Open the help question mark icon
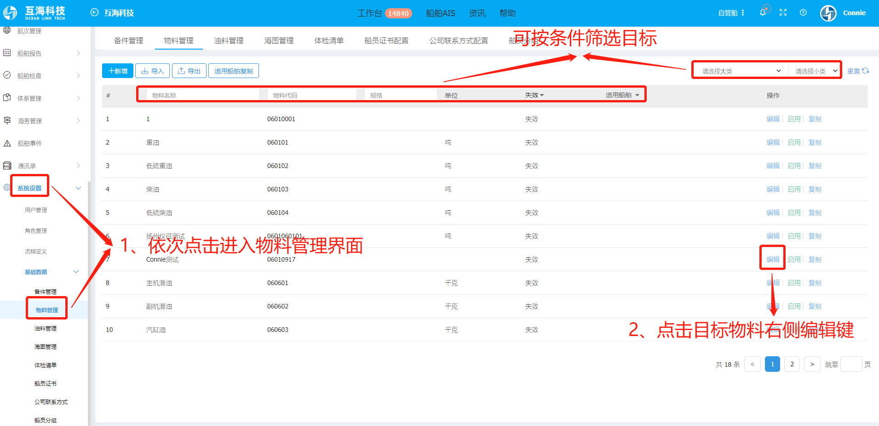879x426 pixels. click(803, 12)
